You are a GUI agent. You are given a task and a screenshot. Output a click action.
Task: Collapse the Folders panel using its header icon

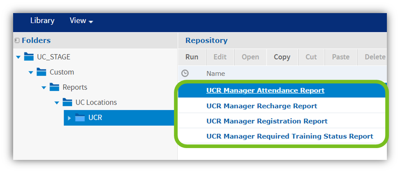click(x=17, y=40)
